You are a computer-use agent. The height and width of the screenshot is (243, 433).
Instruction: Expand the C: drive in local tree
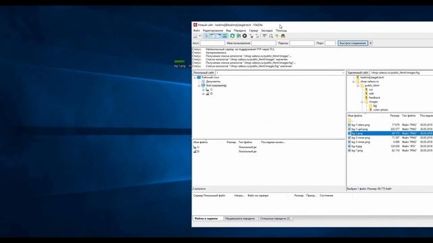[203, 90]
